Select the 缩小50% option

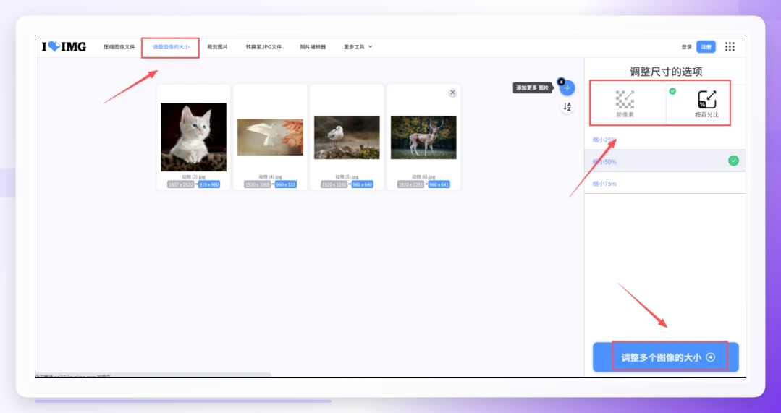[x=665, y=161]
